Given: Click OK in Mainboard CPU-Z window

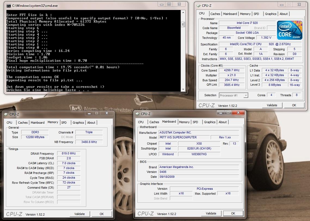Looking at the screenshot, I should click(233, 213).
